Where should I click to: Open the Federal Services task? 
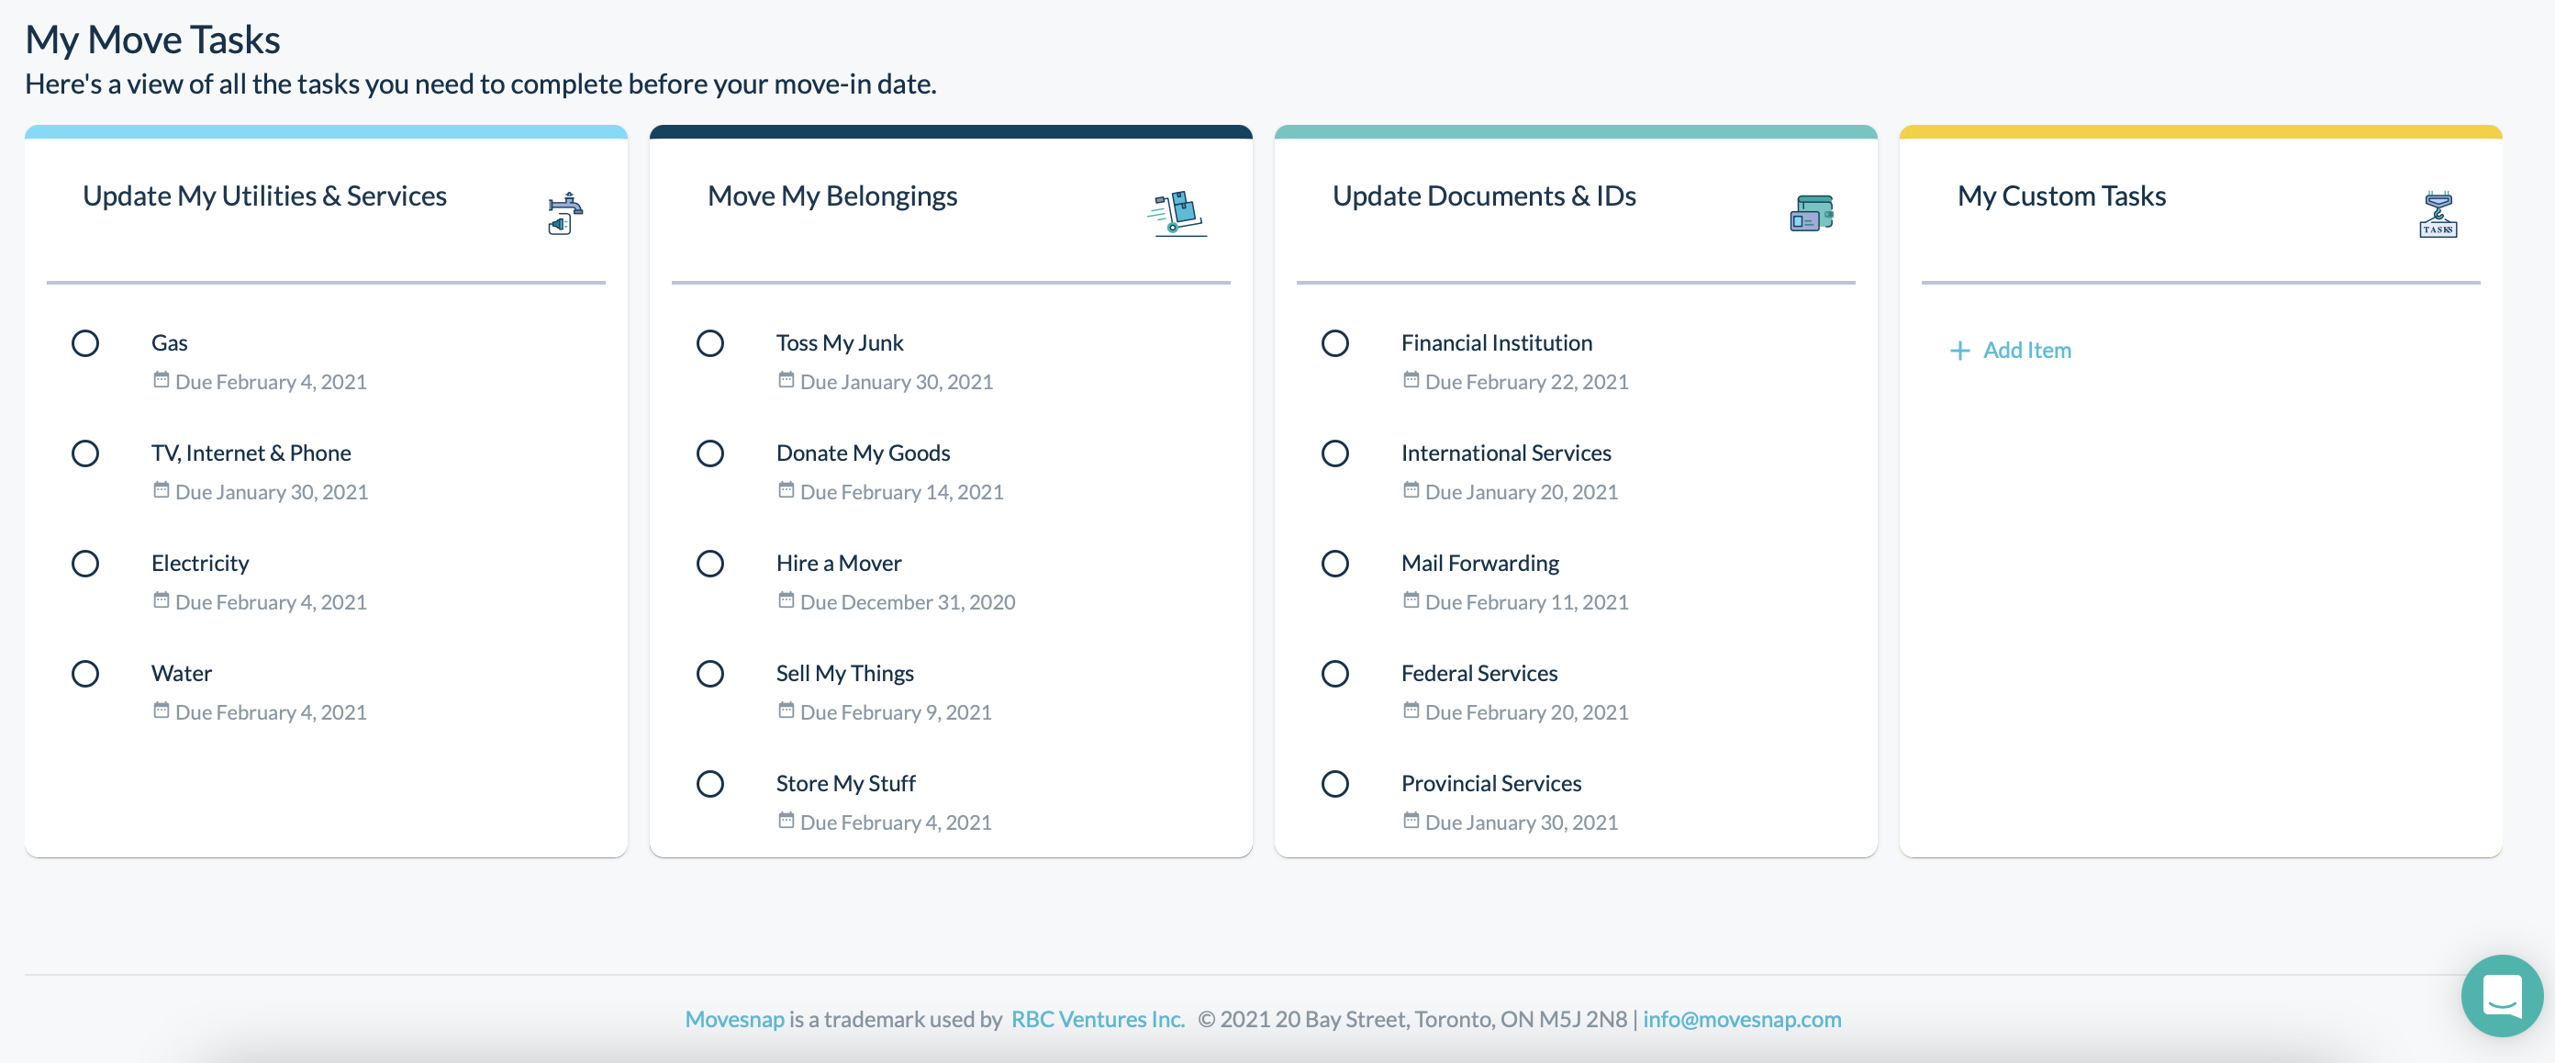(x=1478, y=673)
